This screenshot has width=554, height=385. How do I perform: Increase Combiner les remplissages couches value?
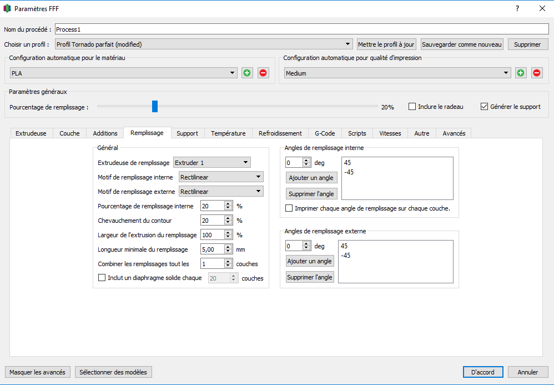pos(228,261)
